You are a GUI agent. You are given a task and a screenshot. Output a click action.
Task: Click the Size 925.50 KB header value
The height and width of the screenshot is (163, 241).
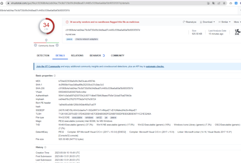(x=197, y=34)
